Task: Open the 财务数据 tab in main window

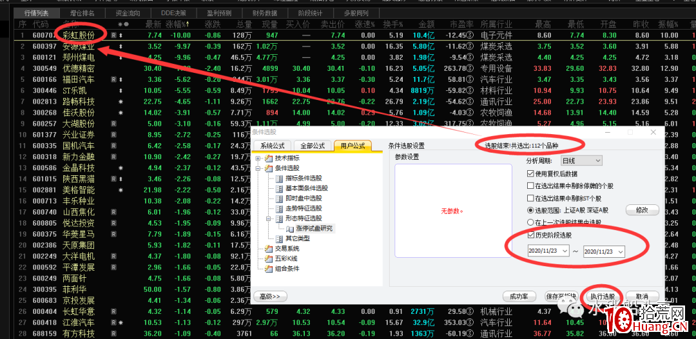Action: click(x=265, y=13)
